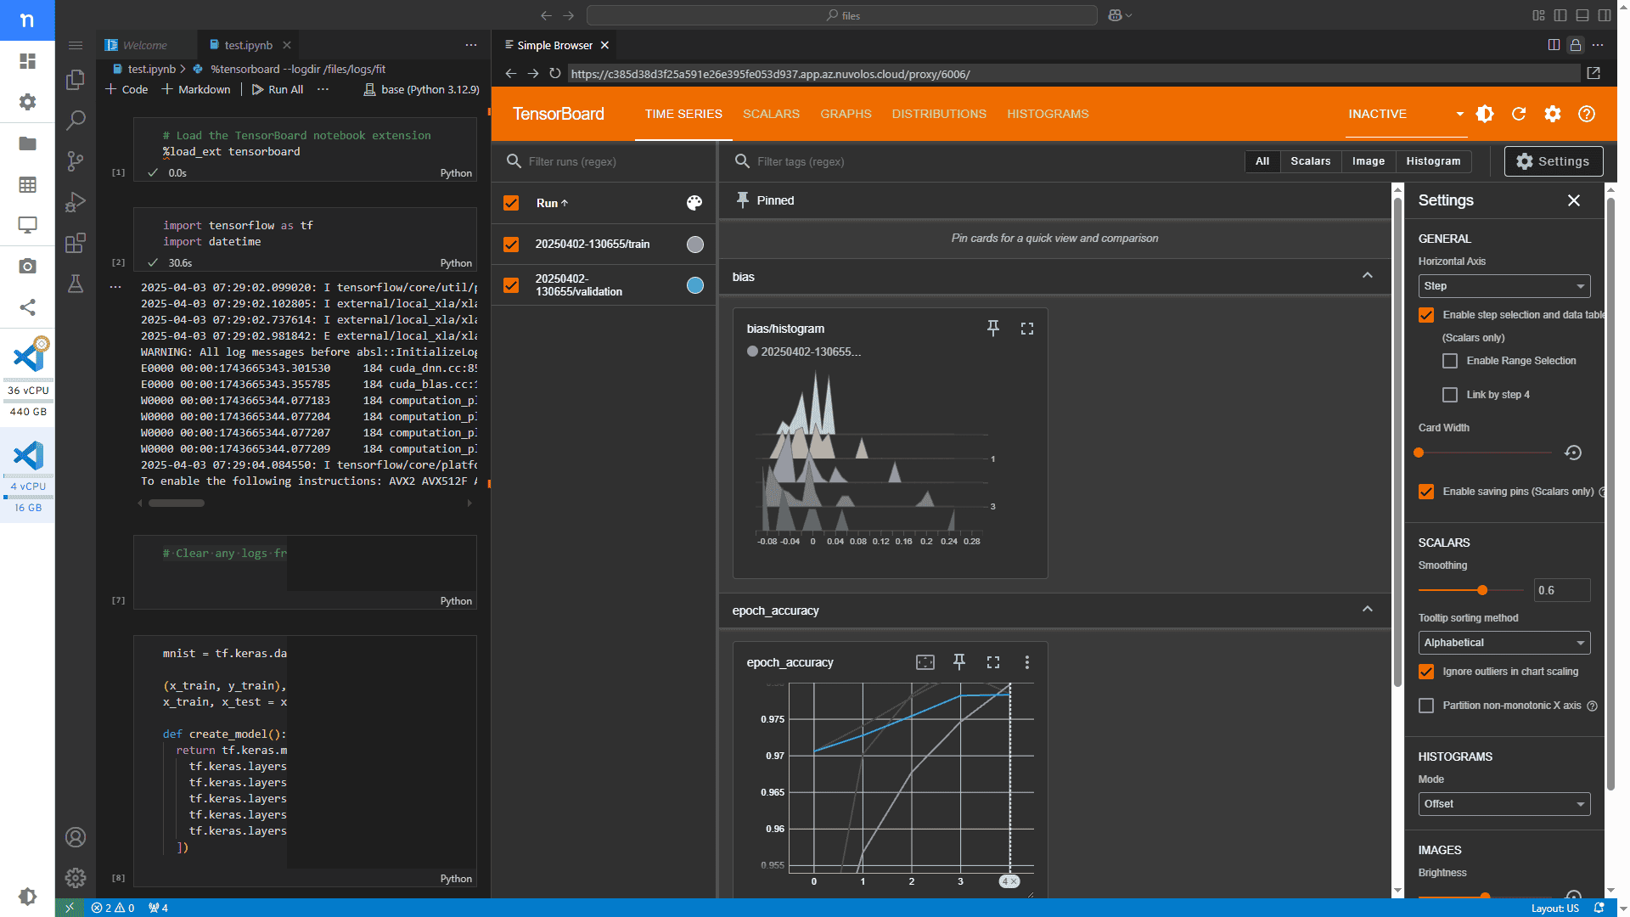Pin the epoch_accuracy card

[959, 662]
